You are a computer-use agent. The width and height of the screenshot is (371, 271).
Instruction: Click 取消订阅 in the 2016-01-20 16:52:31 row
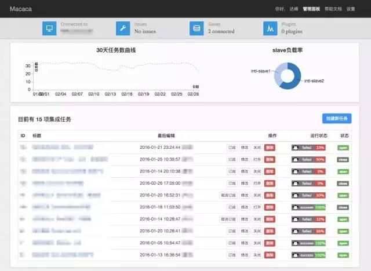point(228,195)
